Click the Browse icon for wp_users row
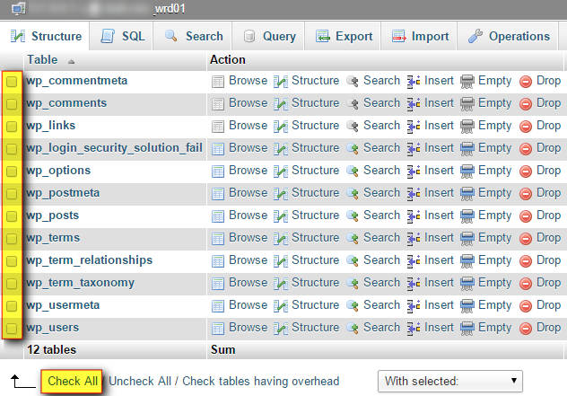This screenshot has height=396, width=567. 218,328
